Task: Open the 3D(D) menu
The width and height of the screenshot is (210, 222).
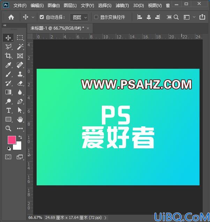Action: pos(138,6)
